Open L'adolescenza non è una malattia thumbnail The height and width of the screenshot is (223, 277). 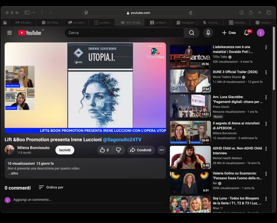pyautogui.click(x=190, y=56)
